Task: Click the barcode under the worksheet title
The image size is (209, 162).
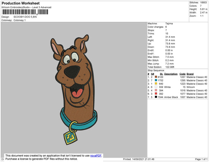Action: [x=25, y=12]
